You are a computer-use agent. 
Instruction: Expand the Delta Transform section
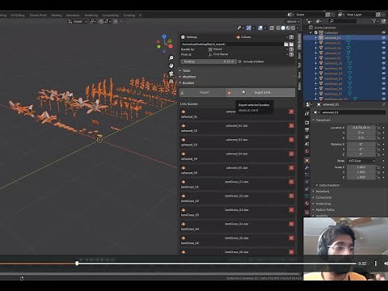click(x=328, y=185)
